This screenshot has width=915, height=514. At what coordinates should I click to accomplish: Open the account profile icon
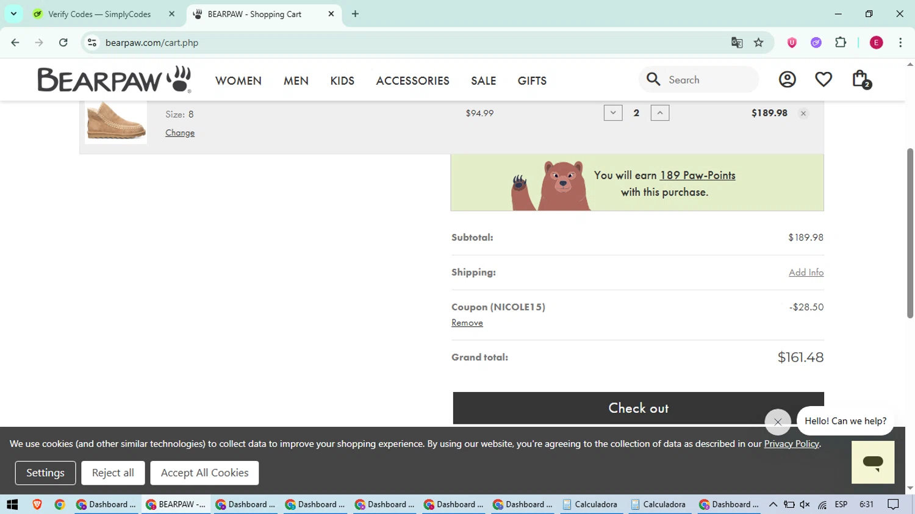pos(787,79)
